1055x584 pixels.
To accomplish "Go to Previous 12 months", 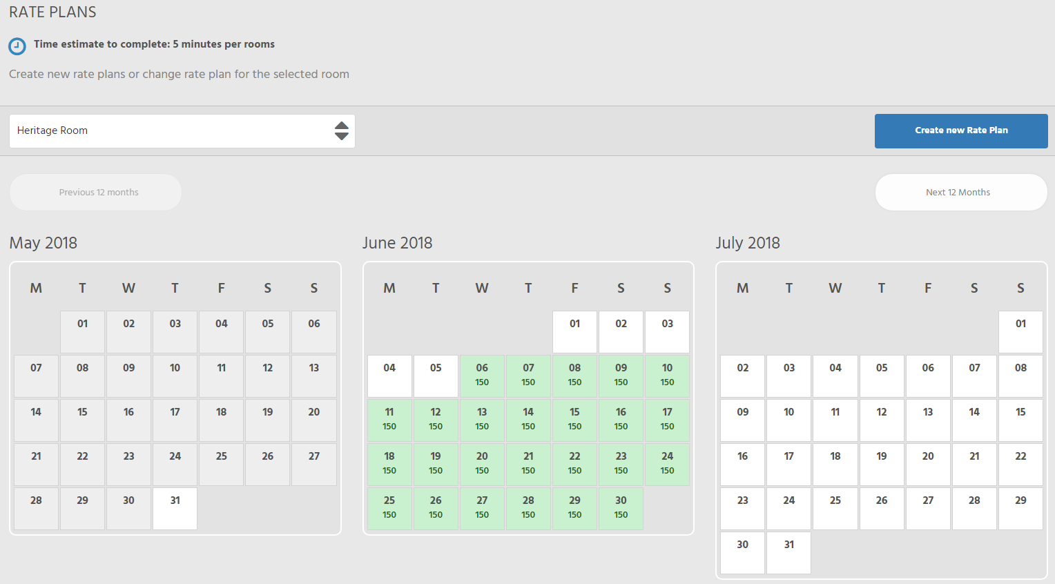I will pyautogui.click(x=96, y=193).
